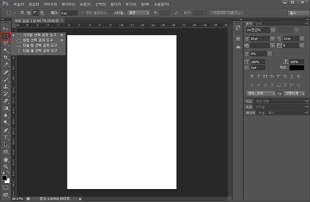
Task: Toggle Faux Italic text style
Action: (258, 77)
